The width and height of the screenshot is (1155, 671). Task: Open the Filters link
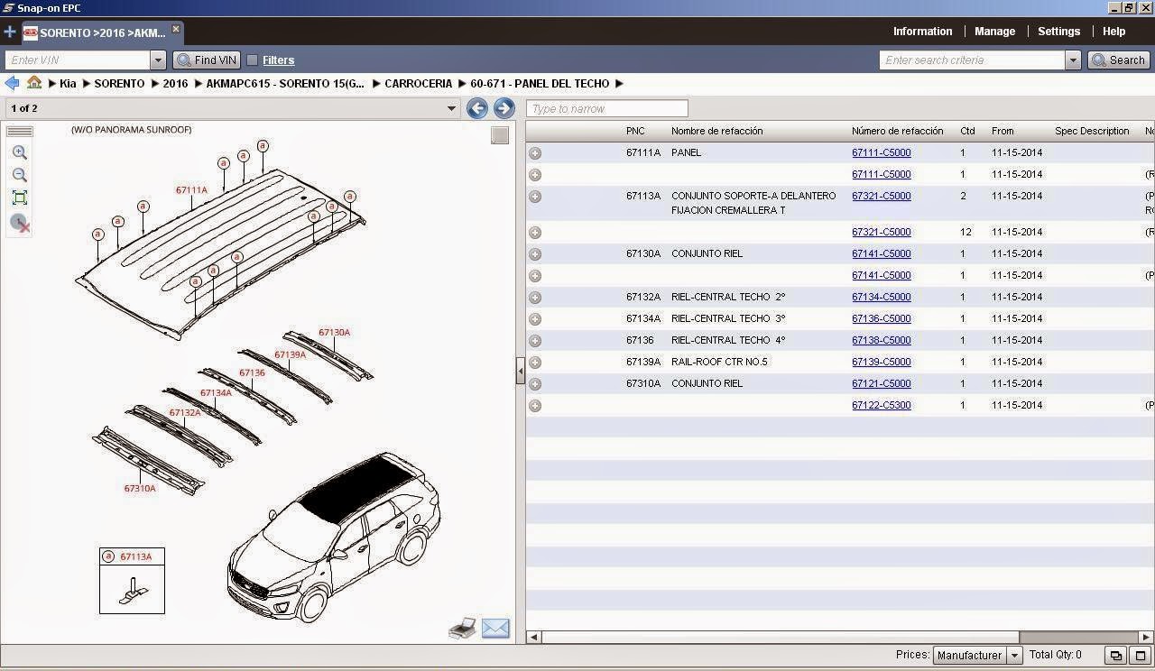click(x=278, y=60)
